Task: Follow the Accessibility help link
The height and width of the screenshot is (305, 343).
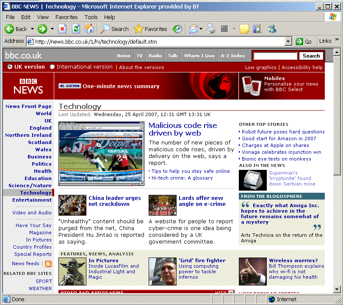Action: click(x=302, y=67)
